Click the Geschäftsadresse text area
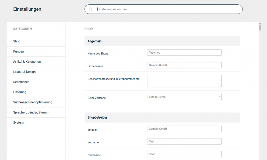267x160 pixels. [184, 81]
